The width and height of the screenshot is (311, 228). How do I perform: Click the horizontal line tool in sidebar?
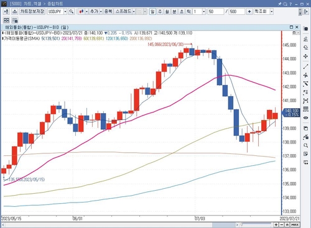point(305,75)
